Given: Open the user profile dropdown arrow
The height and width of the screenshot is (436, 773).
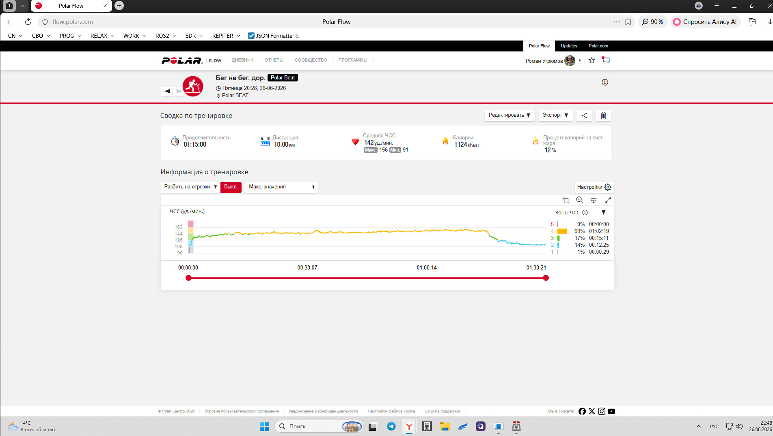Looking at the screenshot, I should pos(580,60).
